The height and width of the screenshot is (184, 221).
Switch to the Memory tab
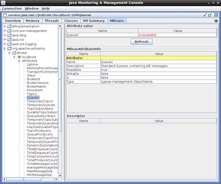click(33, 21)
